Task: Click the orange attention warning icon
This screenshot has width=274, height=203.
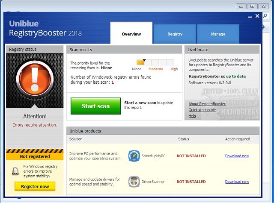Action: click(x=35, y=79)
